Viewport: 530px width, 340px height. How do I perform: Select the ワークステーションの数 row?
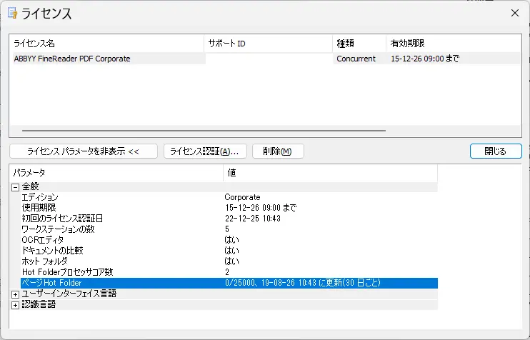coord(229,229)
